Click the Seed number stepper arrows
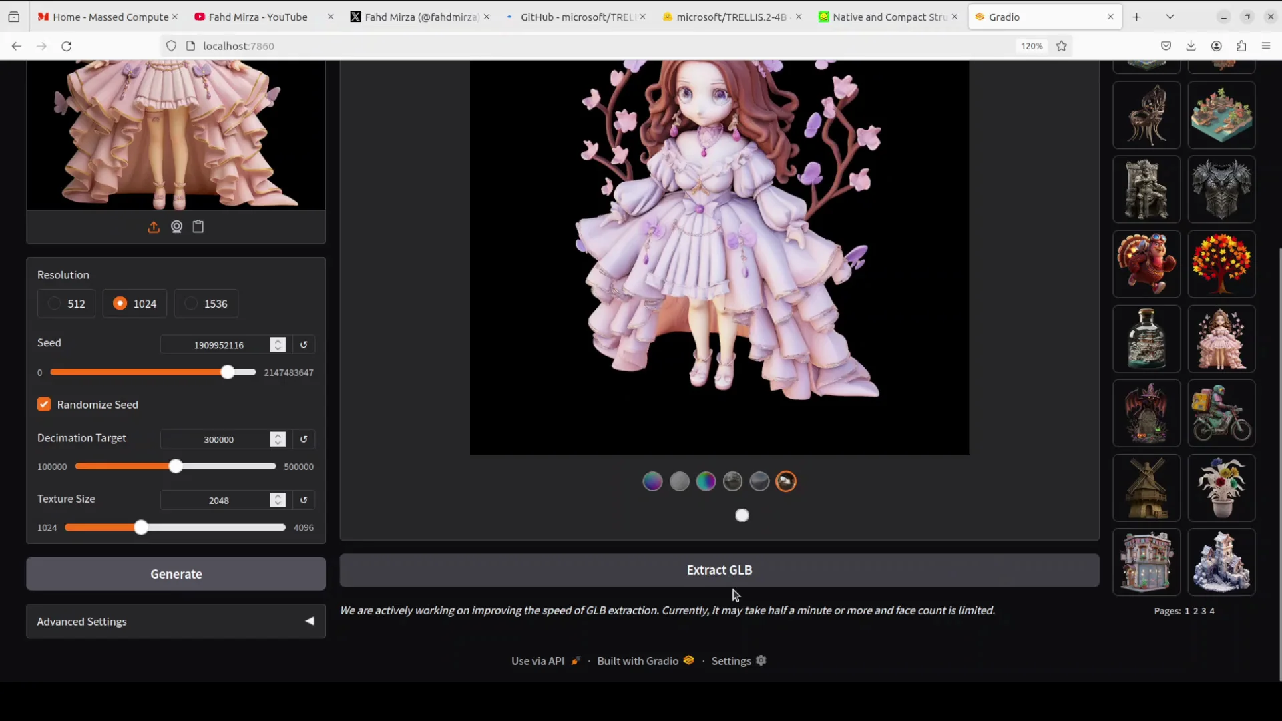The width and height of the screenshot is (1282, 721). (x=278, y=345)
